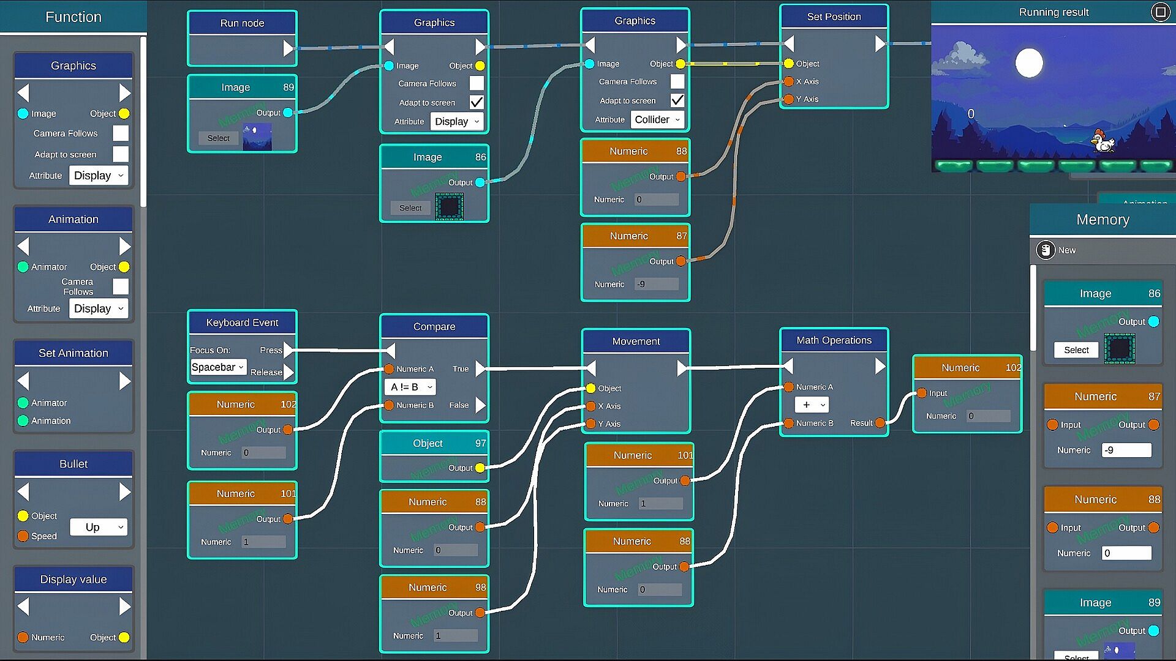Click the cyan Output port of Image 89
Image resolution: width=1176 pixels, height=661 pixels.
pyautogui.click(x=288, y=113)
